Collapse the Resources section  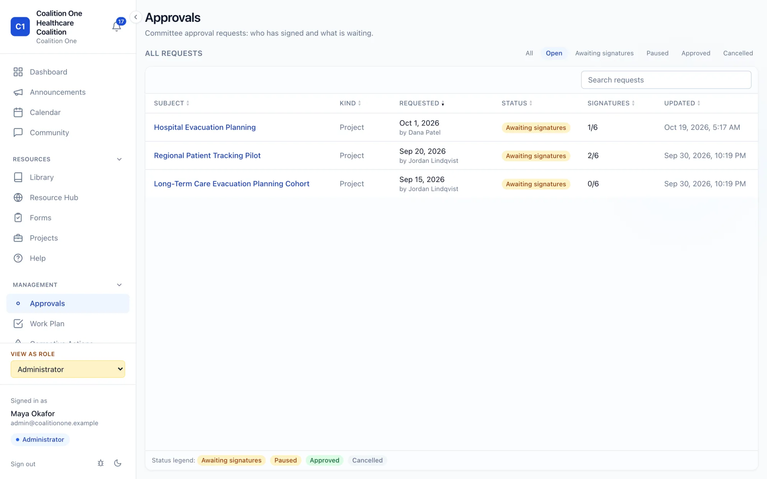point(119,159)
